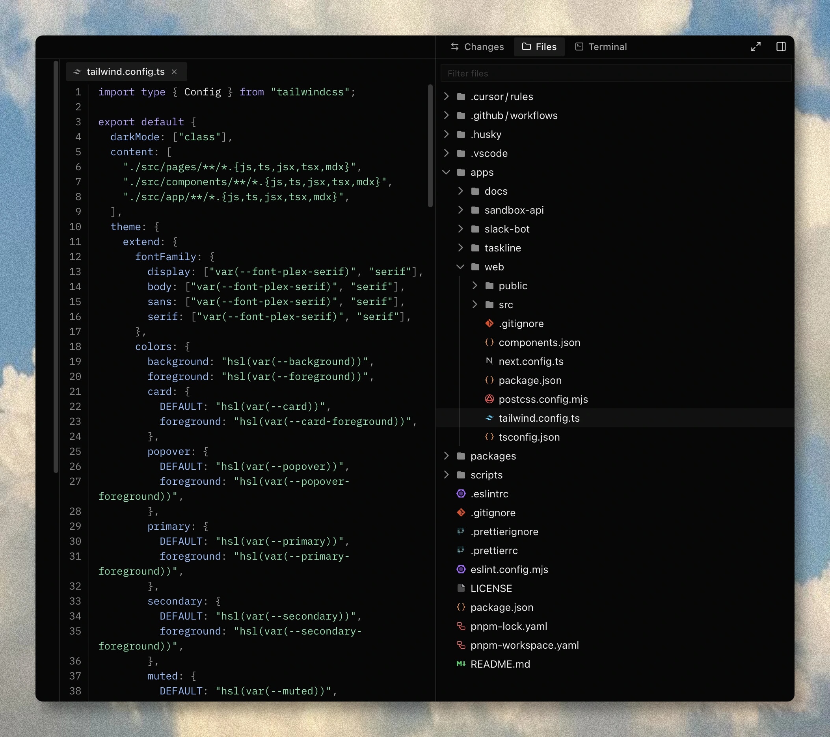Expand the .husky folder
The width and height of the screenshot is (830, 737).
click(446, 134)
